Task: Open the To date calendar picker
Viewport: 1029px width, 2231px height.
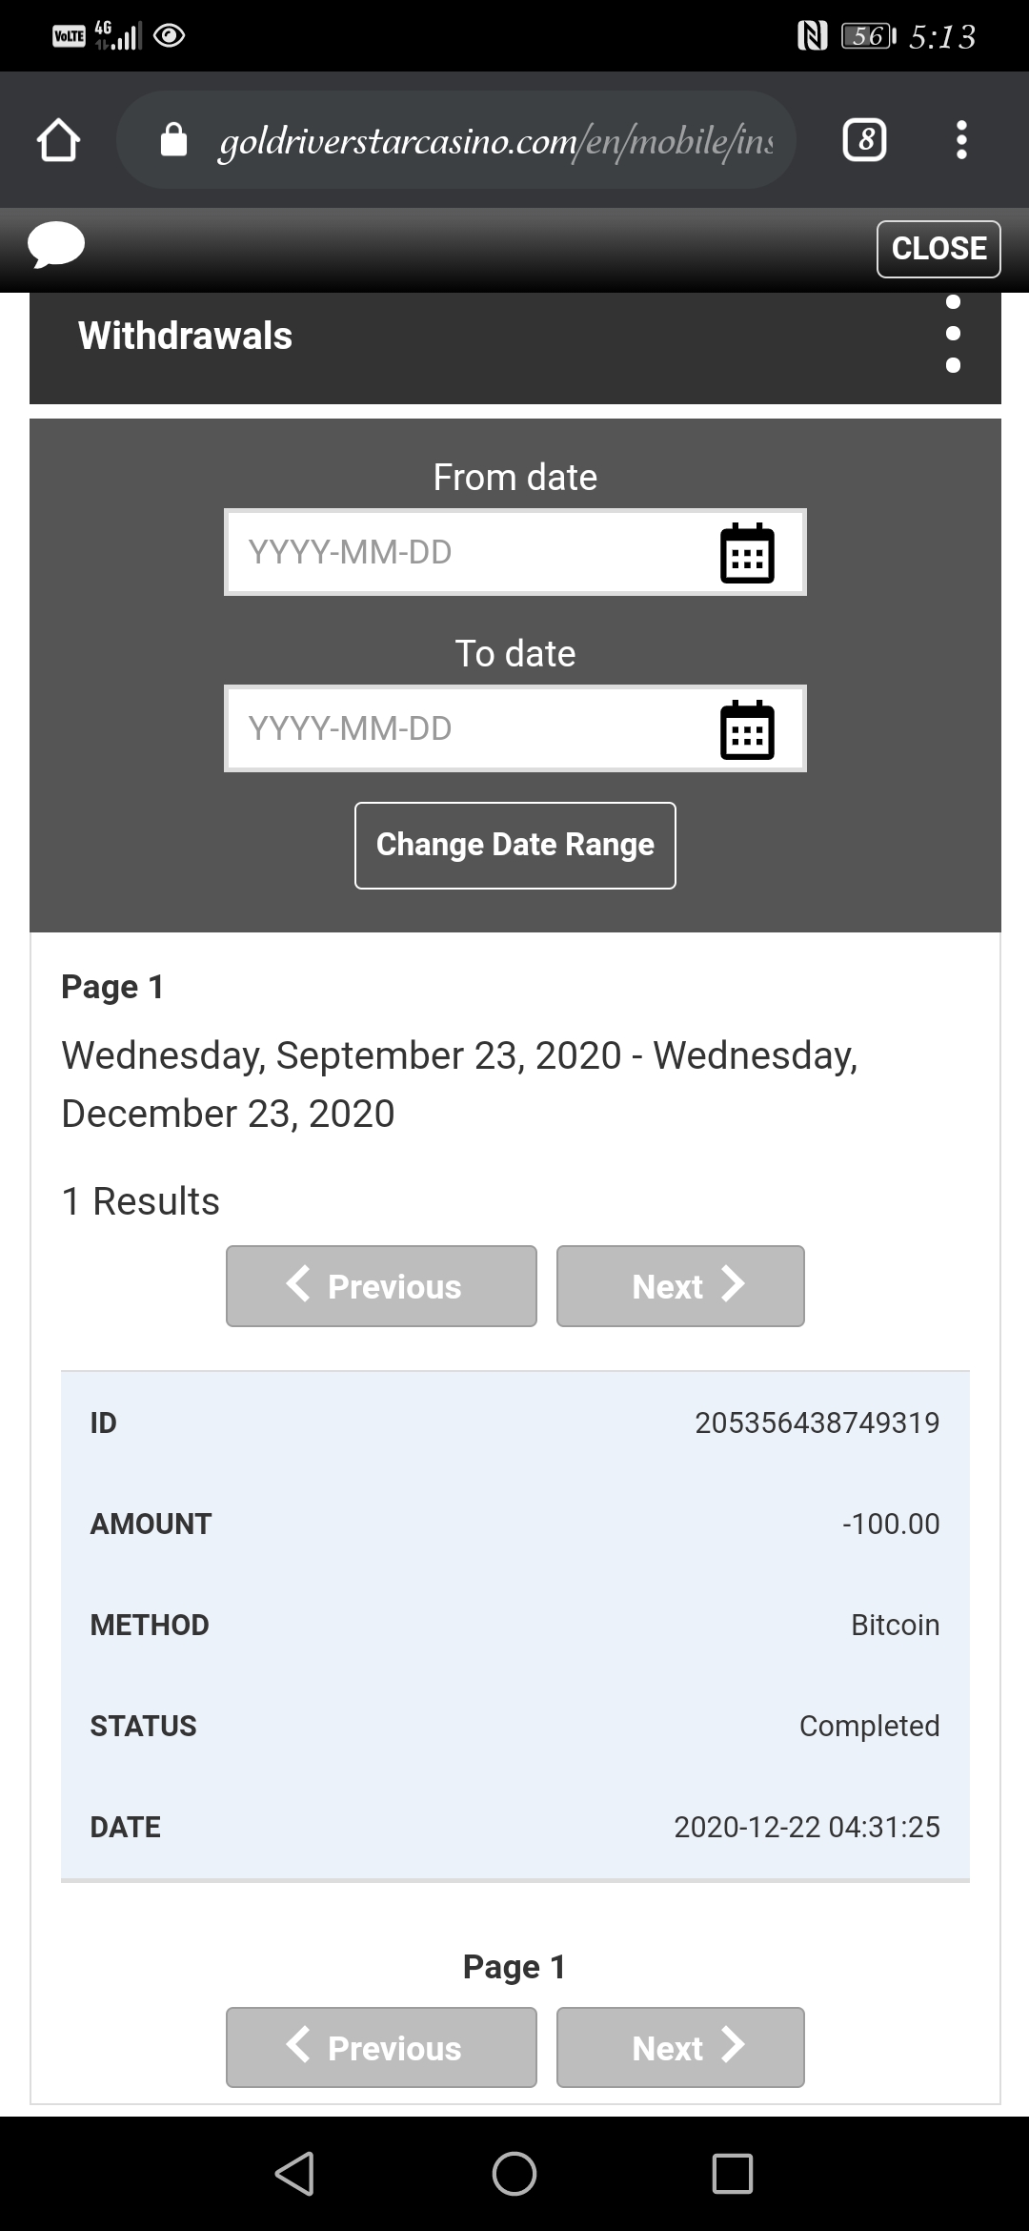Action: (x=747, y=729)
